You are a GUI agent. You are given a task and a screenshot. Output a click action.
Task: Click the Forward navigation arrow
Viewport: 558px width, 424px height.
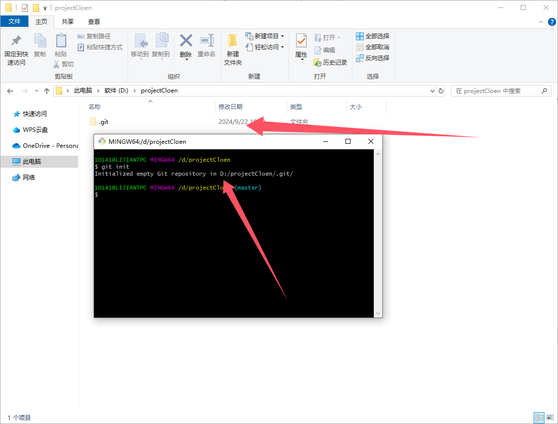[x=24, y=91]
